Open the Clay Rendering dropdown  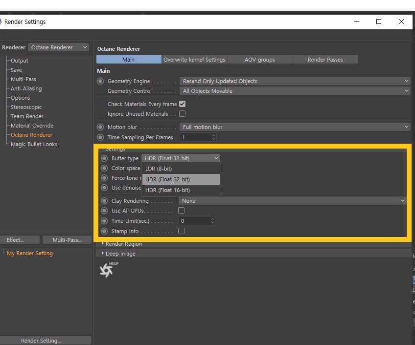click(293, 201)
